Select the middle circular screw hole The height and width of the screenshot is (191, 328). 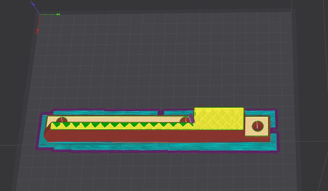pyautogui.click(x=185, y=120)
